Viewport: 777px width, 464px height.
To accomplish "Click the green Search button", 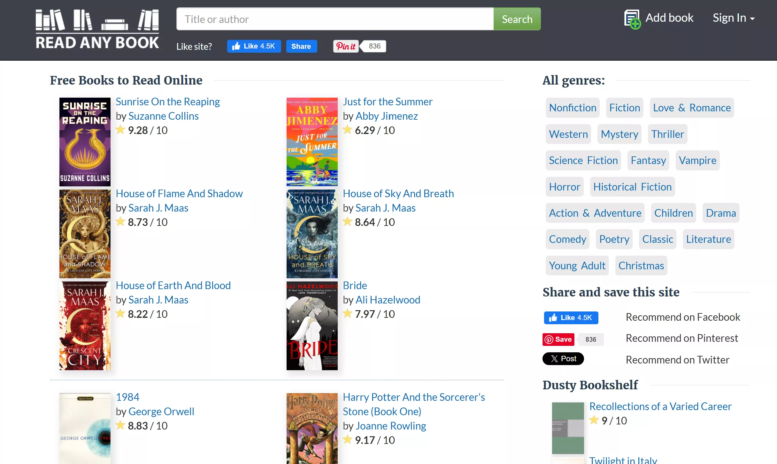I will (517, 19).
